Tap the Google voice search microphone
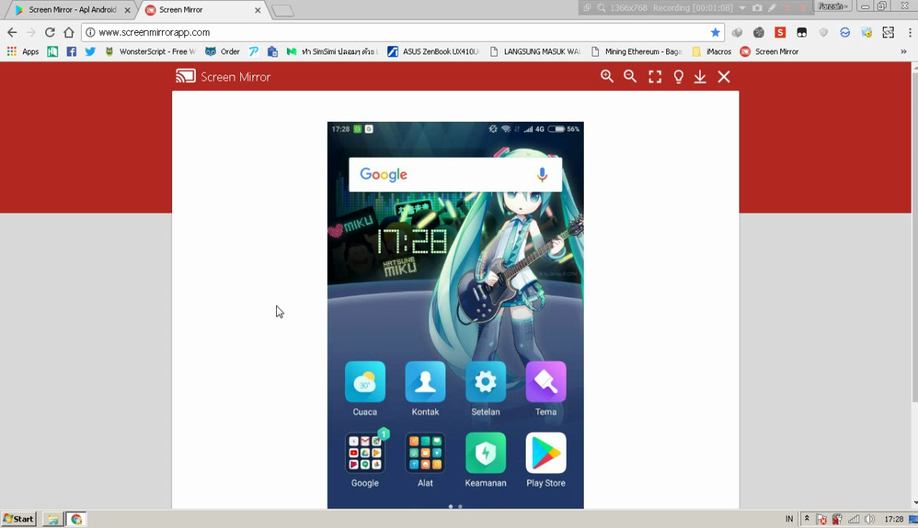This screenshot has width=918, height=528. click(542, 174)
